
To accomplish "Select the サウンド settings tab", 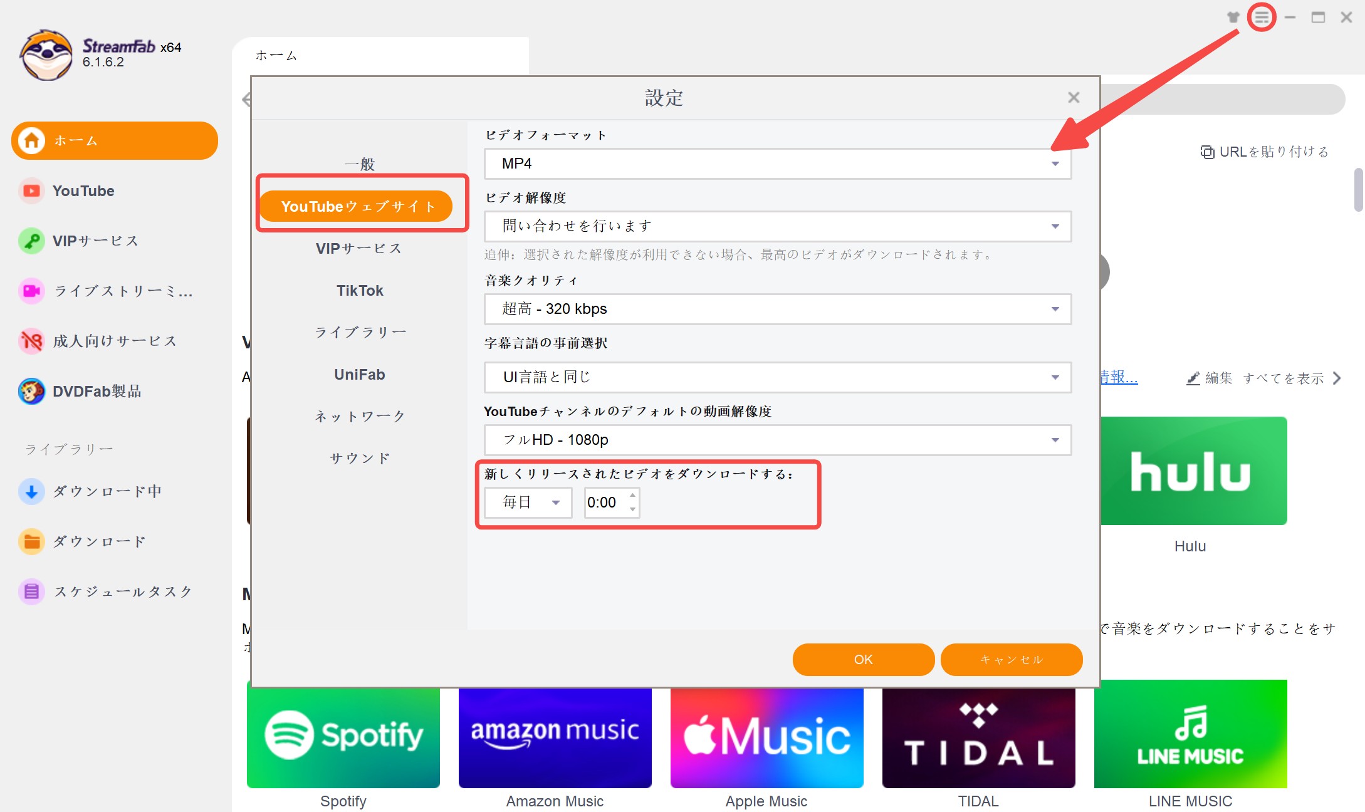I will (x=360, y=458).
